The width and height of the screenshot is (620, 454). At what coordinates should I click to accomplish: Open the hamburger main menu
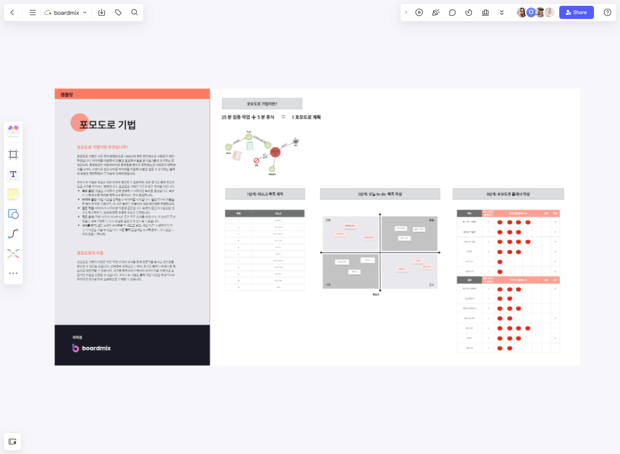pyautogui.click(x=32, y=12)
